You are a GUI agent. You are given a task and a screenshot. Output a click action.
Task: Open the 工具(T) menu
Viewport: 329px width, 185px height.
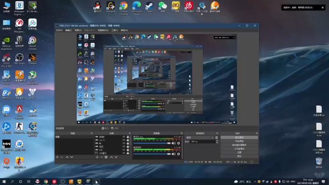click(115, 30)
